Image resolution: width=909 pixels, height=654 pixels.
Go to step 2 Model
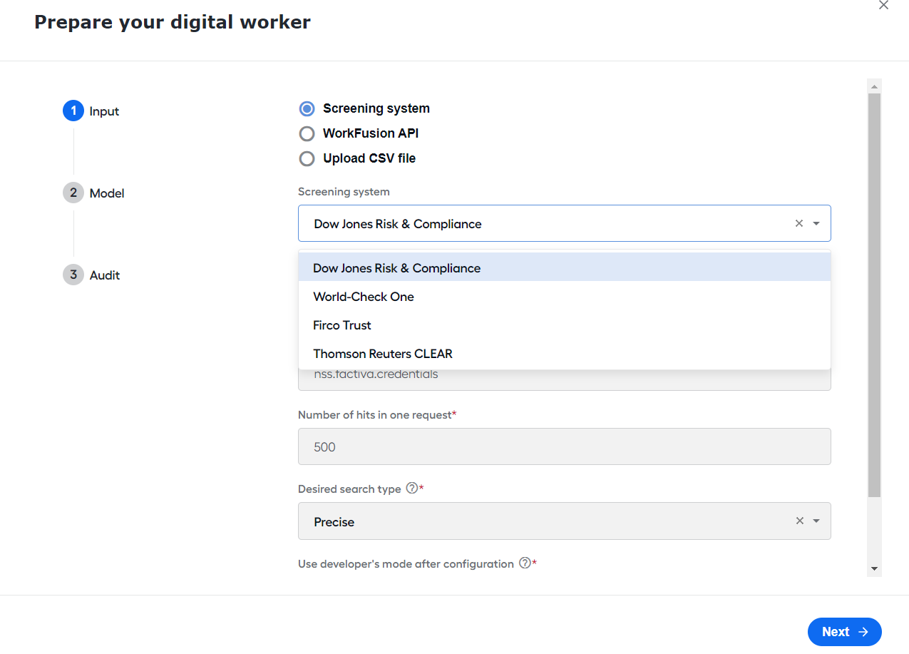[x=94, y=193]
